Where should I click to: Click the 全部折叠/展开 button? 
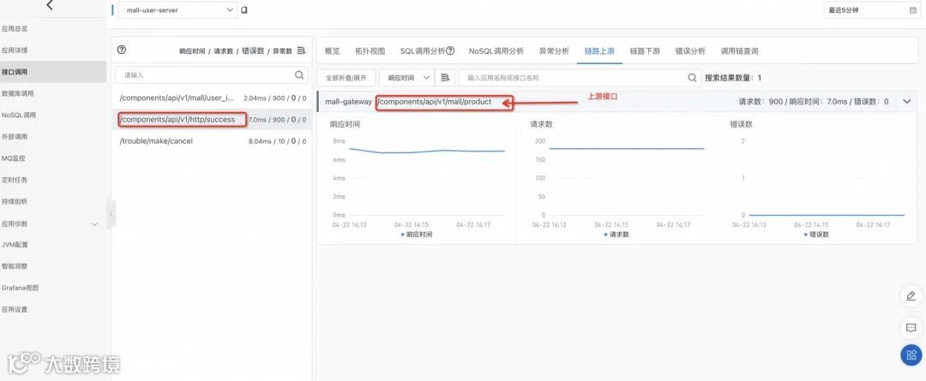pyautogui.click(x=346, y=78)
